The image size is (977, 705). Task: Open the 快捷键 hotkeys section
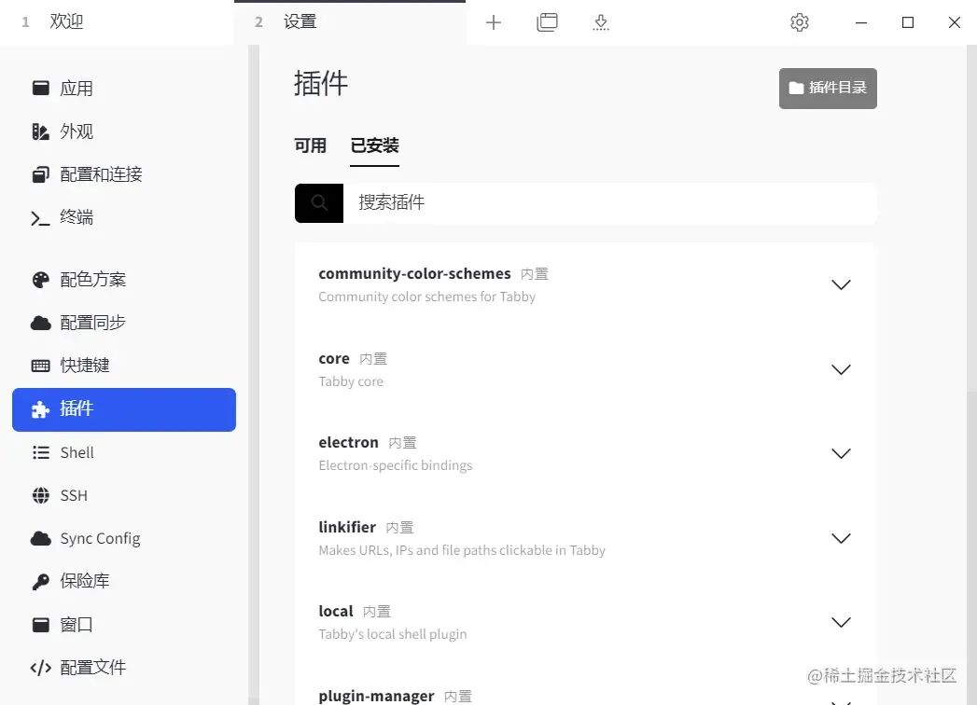123,365
